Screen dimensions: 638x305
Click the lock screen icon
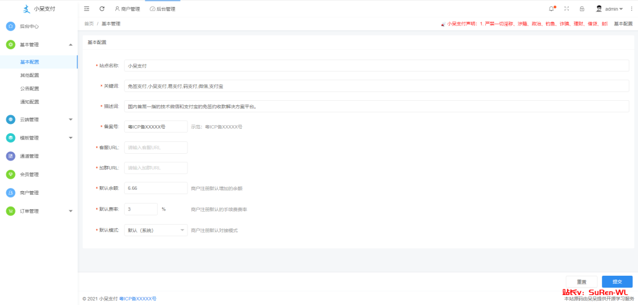582,9
